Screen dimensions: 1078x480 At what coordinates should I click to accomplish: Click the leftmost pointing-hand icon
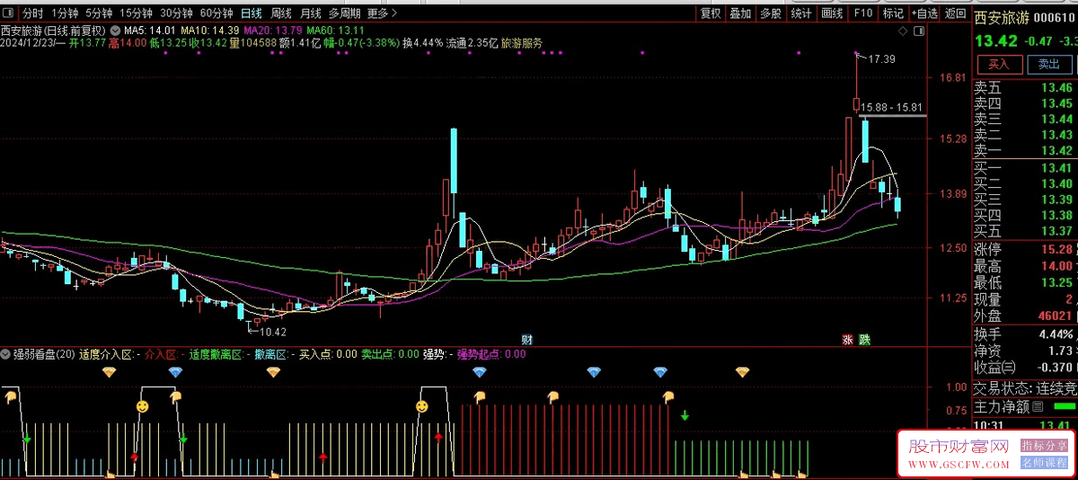pos(10,396)
